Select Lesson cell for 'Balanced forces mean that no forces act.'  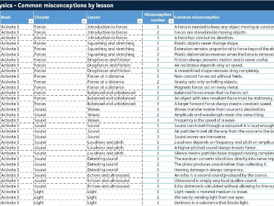click(114, 93)
